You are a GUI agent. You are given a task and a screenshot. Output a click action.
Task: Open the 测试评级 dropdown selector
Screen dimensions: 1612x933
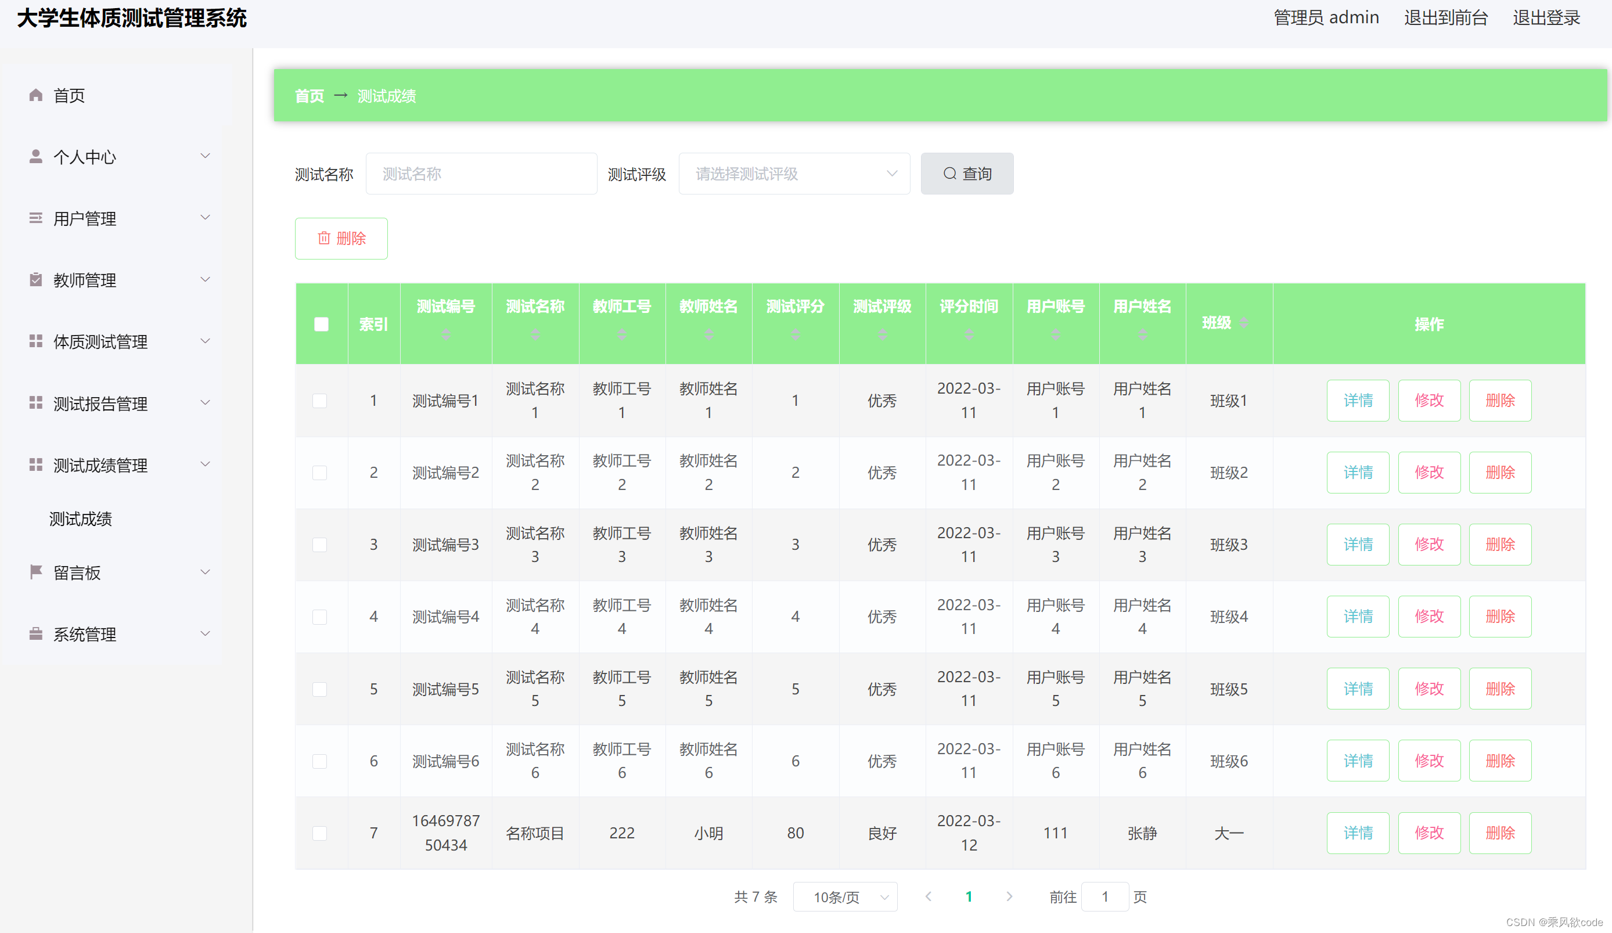794,173
